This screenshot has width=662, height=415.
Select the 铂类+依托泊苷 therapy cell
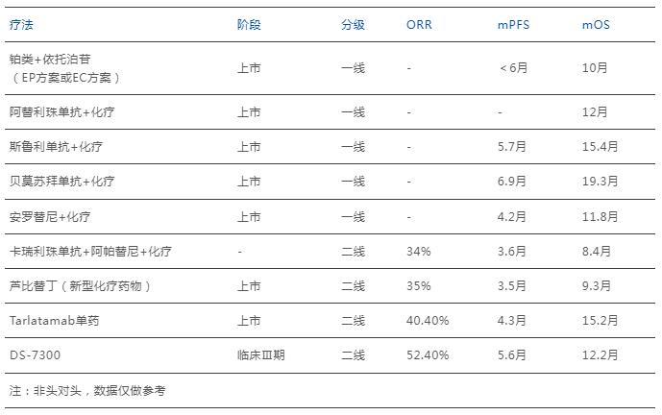pyautogui.click(x=65, y=68)
